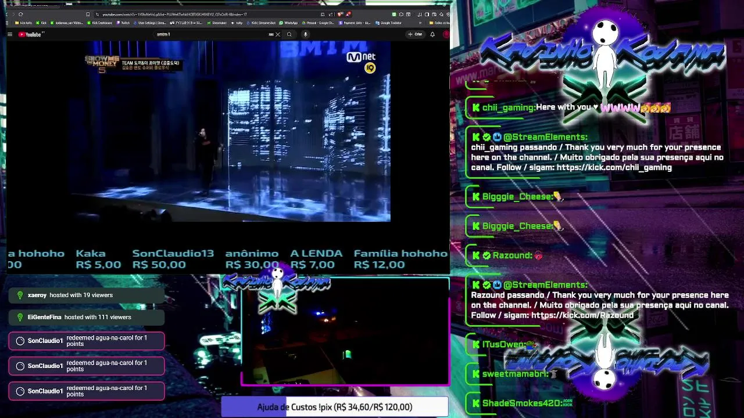Clear the YouTube search text with X

(278, 34)
